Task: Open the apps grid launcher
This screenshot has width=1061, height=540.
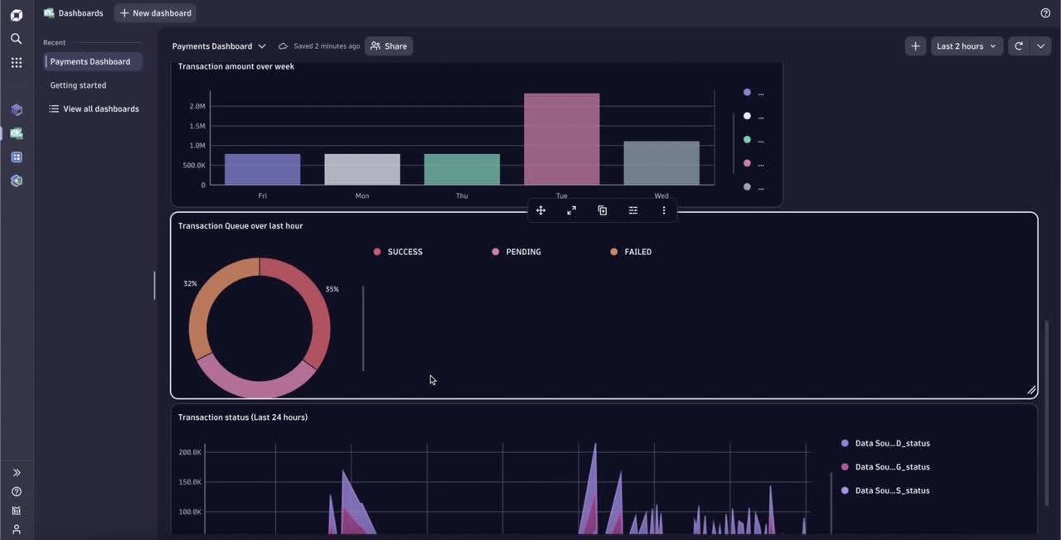Action: (16, 62)
